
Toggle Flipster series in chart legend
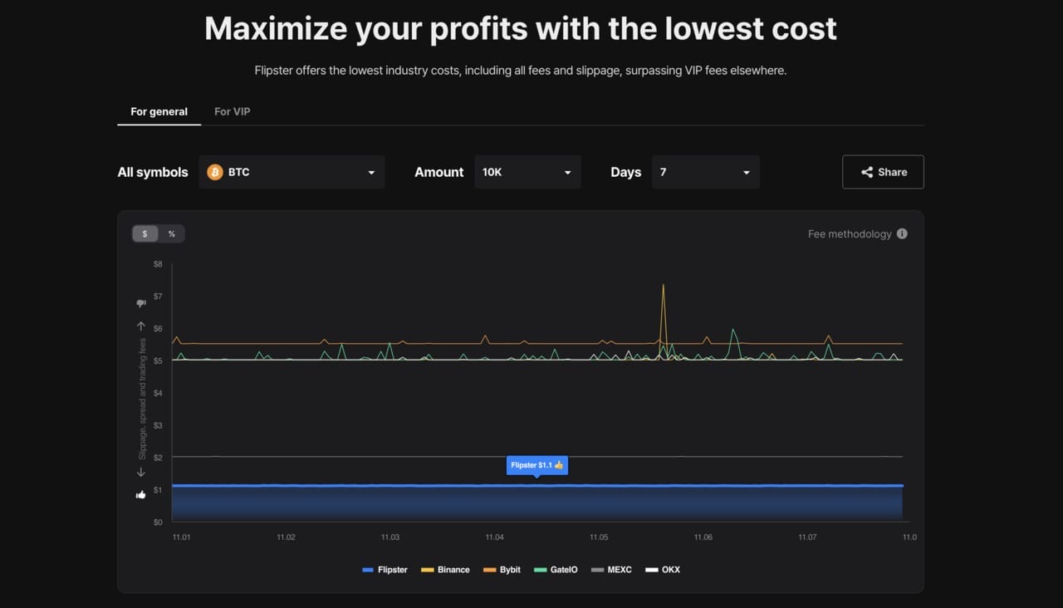pyautogui.click(x=385, y=570)
